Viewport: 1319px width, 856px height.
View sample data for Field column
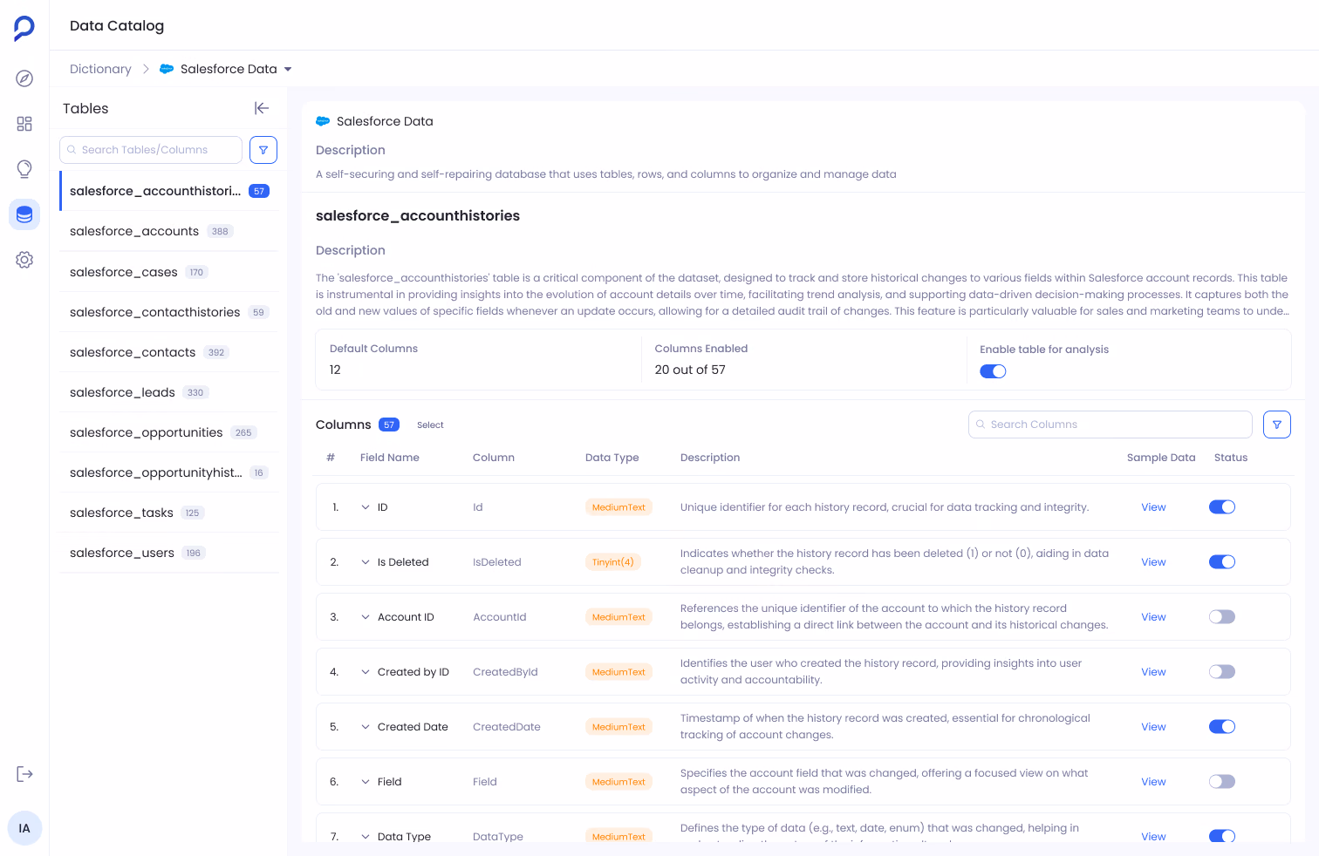(x=1153, y=782)
